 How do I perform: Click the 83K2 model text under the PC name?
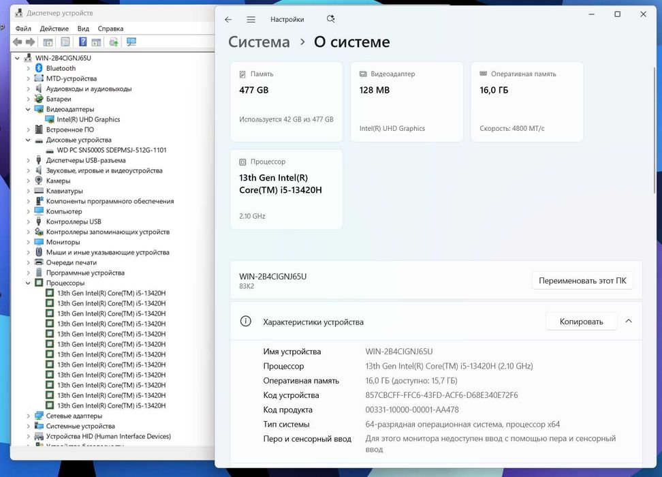[x=247, y=286]
